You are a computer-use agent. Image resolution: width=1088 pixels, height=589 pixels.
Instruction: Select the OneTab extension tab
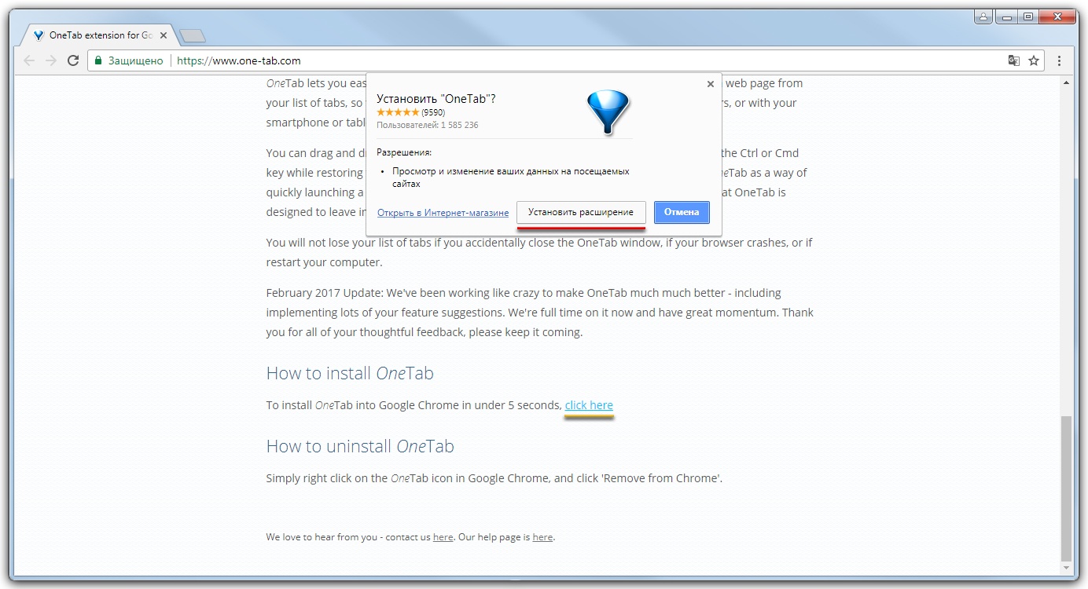(98, 35)
